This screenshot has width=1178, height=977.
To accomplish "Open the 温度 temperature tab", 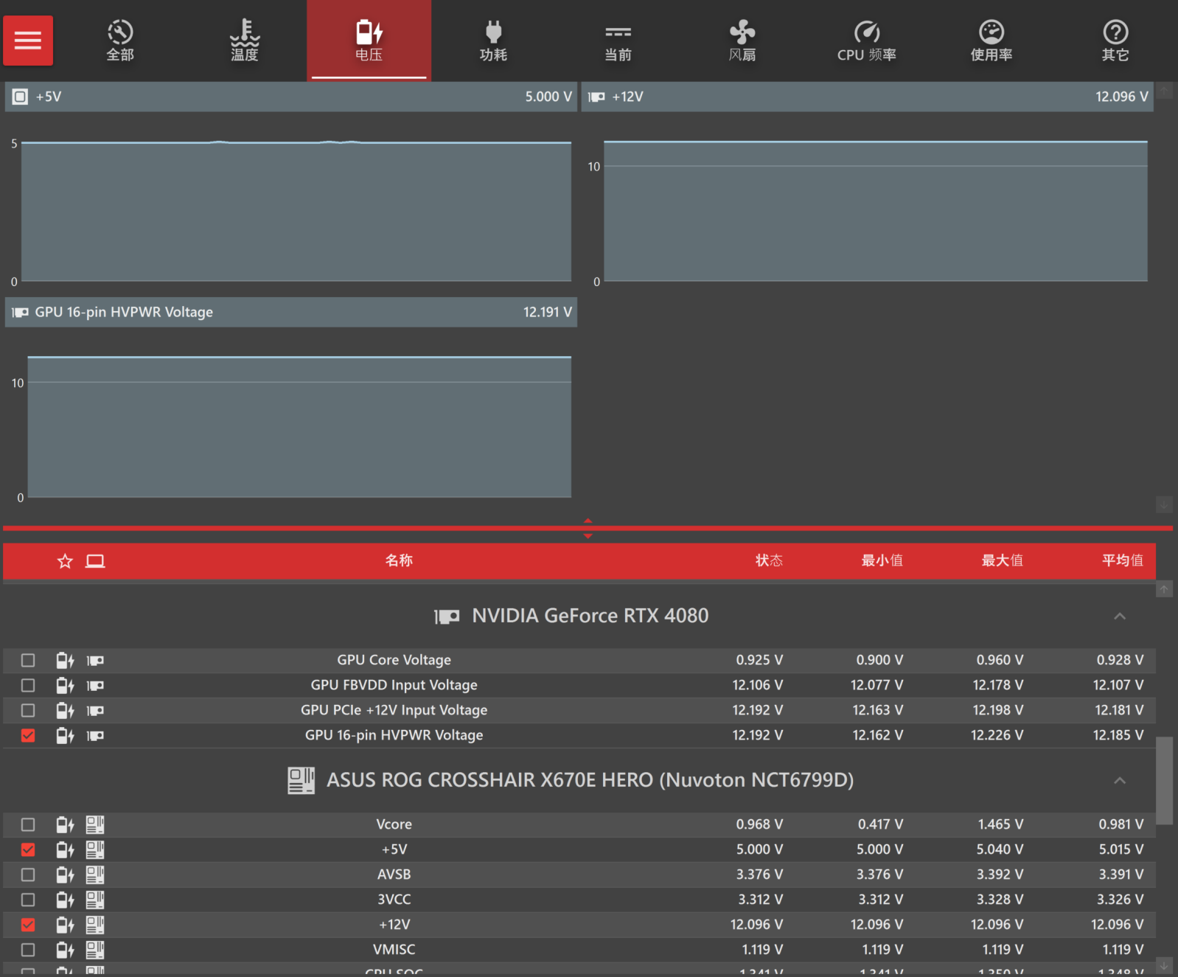I will pyautogui.click(x=245, y=41).
